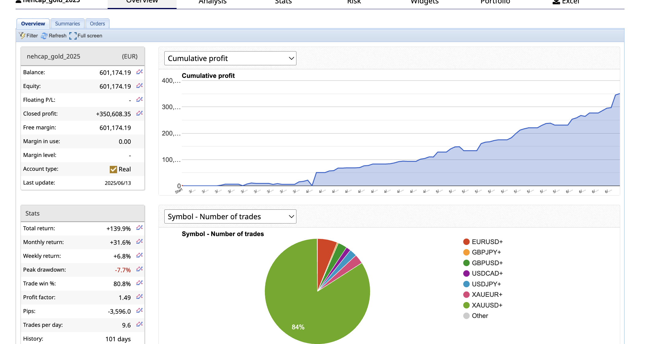Click chart icon next to Trades per day
This screenshot has height=344, width=653.
coord(139,324)
